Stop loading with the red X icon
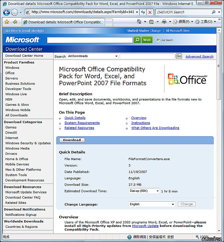Image resolution: width=224 pixels, height=242 pixels. point(150,12)
